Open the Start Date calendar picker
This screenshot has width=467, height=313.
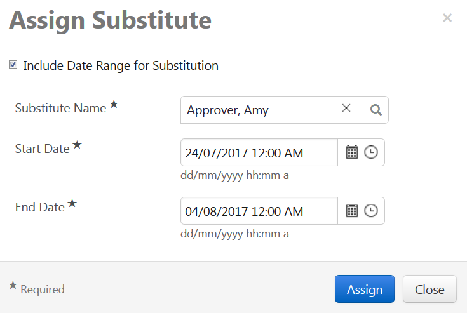point(351,152)
